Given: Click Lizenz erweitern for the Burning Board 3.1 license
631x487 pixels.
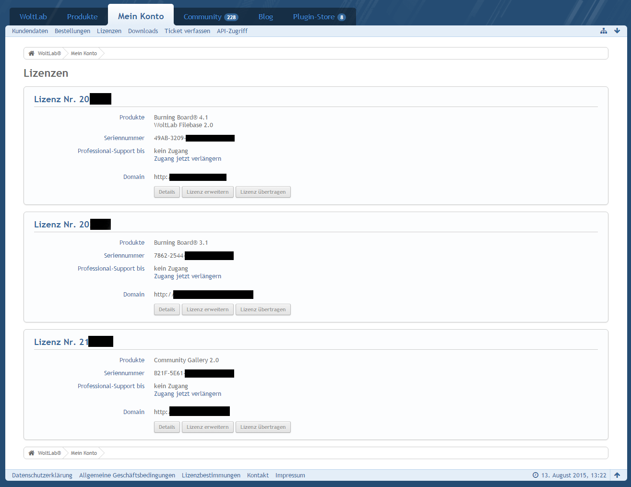Looking at the screenshot, I should click(207, 309).
